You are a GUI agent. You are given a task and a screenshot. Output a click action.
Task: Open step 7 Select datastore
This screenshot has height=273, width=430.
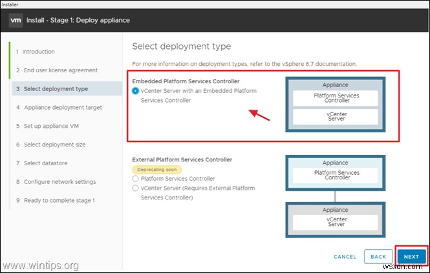click(41, 163)
